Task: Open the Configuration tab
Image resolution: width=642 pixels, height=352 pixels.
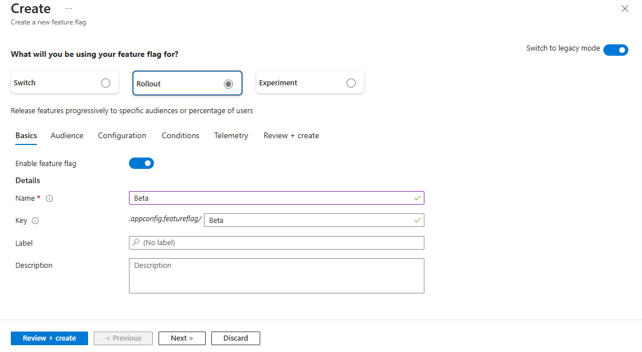Action: coord(122,135)
